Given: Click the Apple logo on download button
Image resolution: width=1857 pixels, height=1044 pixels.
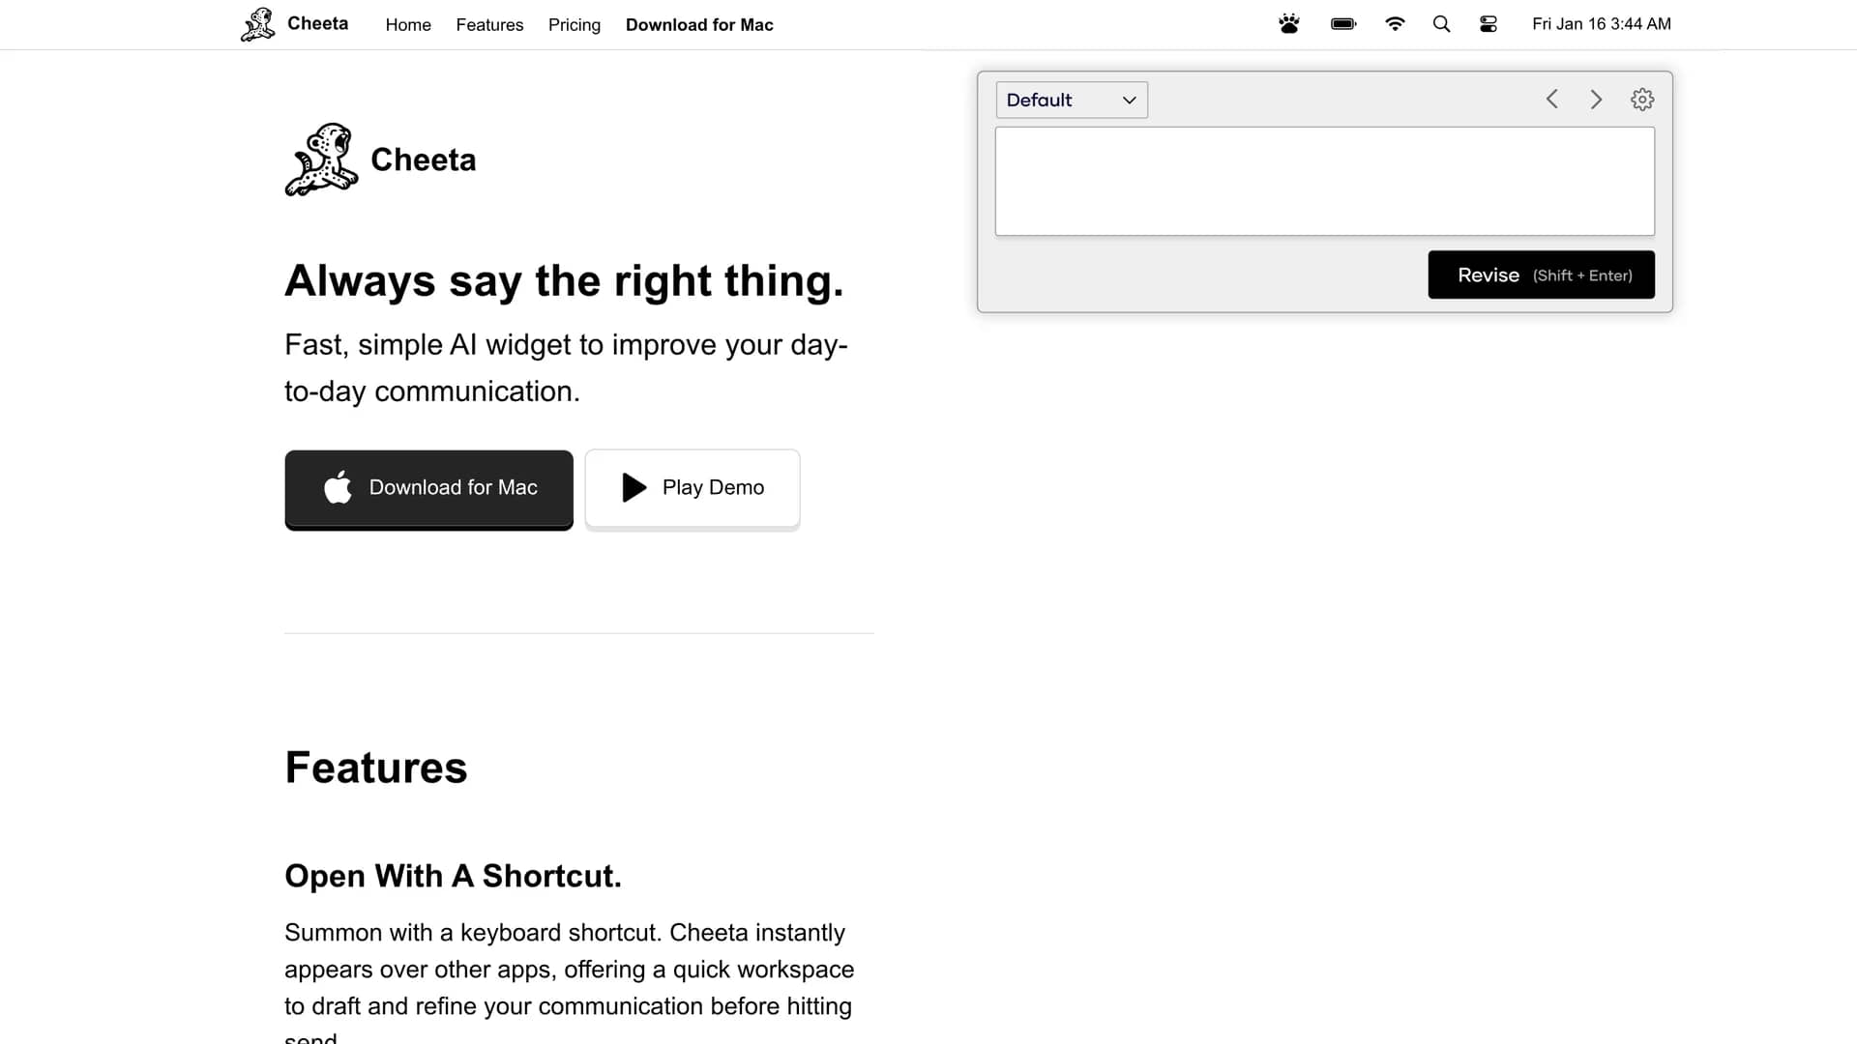Looking at the screenshot, I should [x=338, y=487].
